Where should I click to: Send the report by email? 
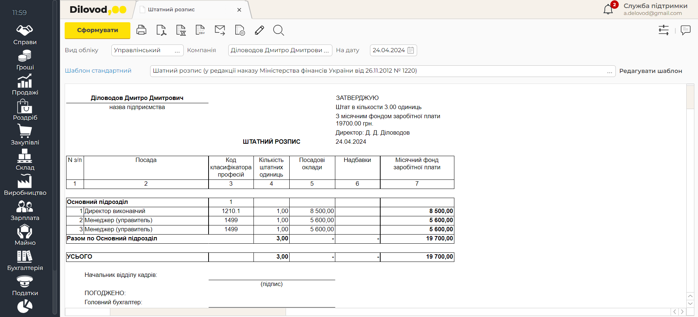tap(220, 30)
